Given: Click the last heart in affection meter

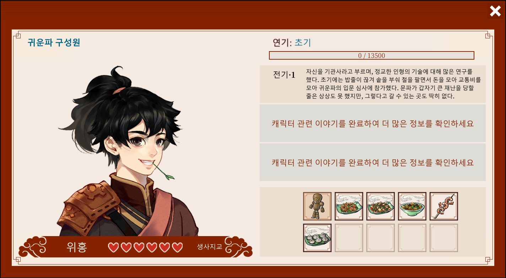Looking at the screenshot, I should pyautogui.click(x=177, y=247).
